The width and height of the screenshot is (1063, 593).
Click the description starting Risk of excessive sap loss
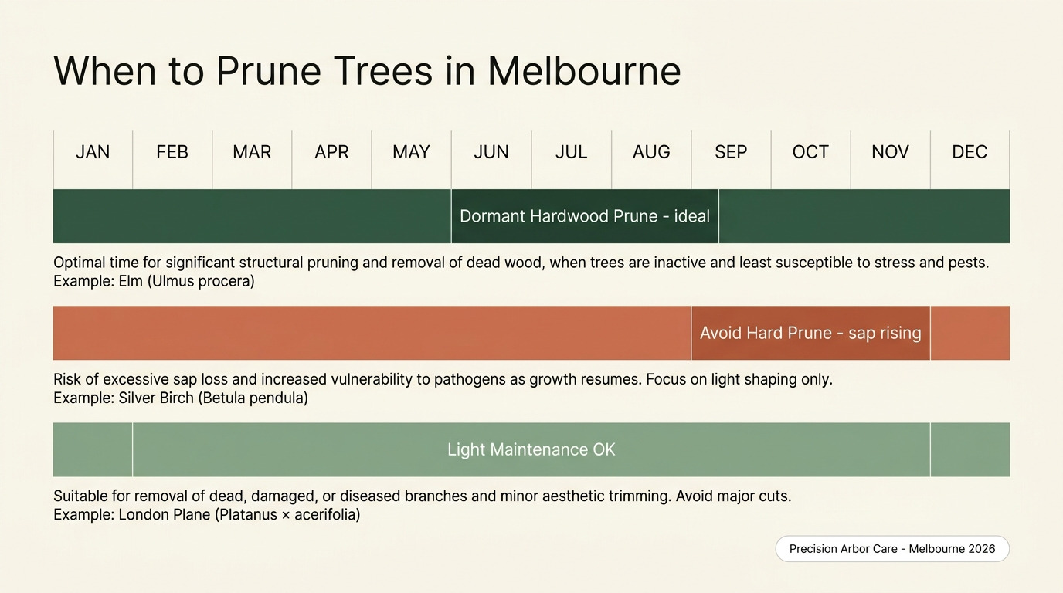[443, 379]
